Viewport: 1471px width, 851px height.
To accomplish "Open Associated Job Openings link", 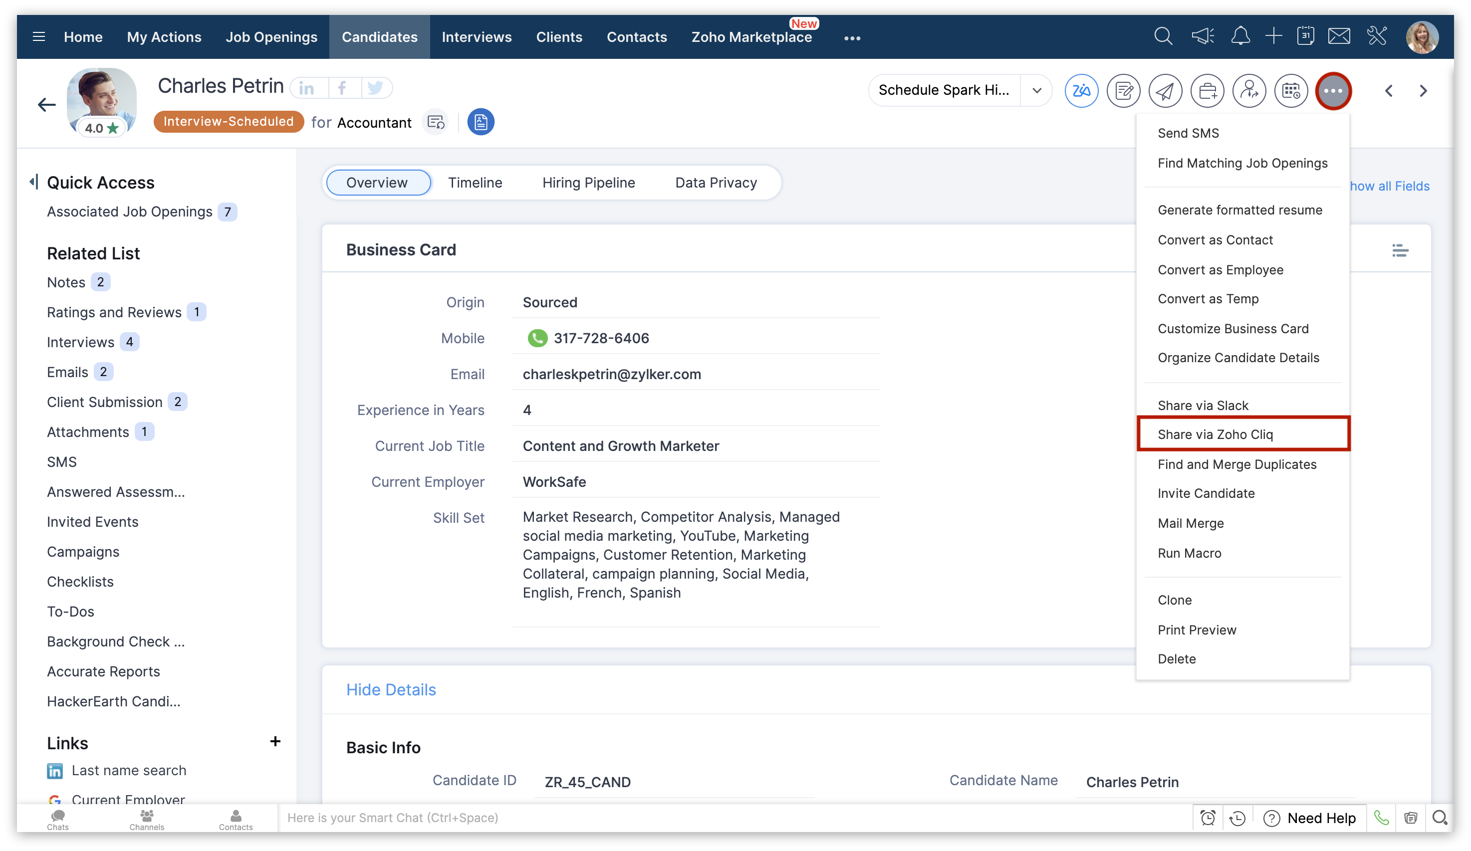I will [x=129, y=212].
